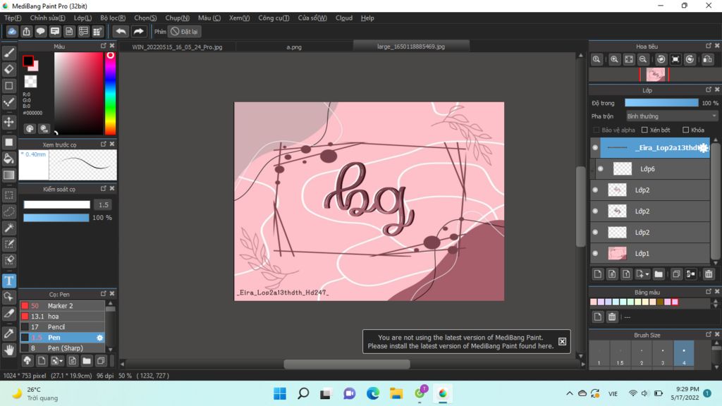Enable the Xén bớt clipping checkbox
The height and width of the screenshot is (406, 722).
point(644,130)
